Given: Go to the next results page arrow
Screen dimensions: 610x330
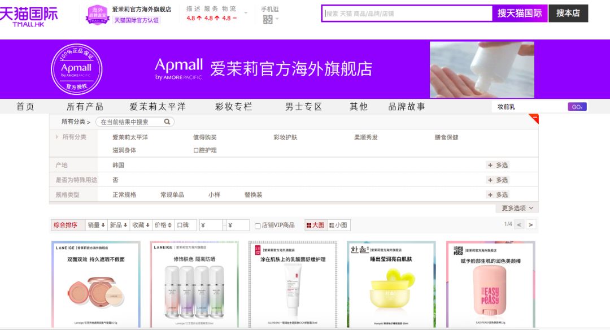Looking at the screenshot, I should [530, 224].
